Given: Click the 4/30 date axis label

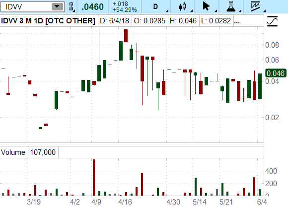Looking at the screenshot, I should [x=173, y=202].
